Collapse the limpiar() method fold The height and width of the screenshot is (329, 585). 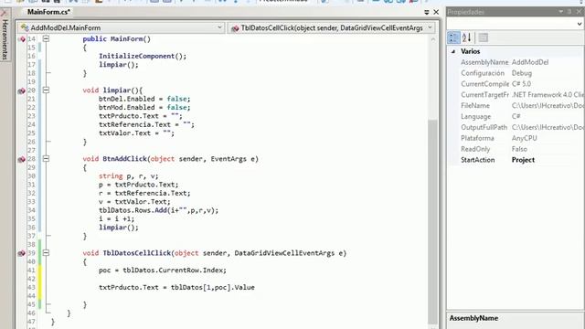point(46,90)
